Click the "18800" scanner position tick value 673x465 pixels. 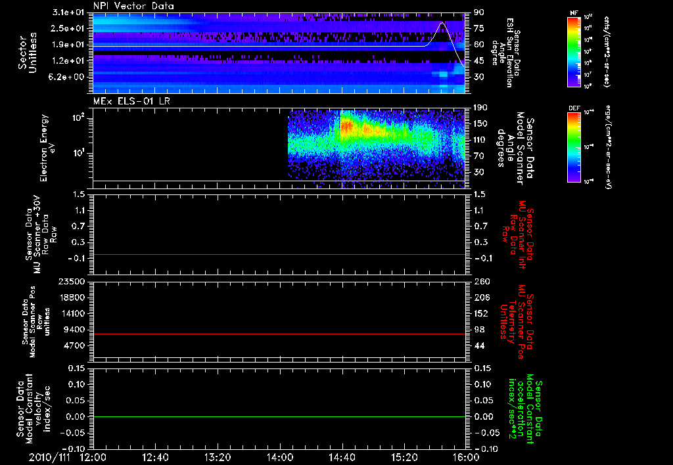[x=72, y=298]
